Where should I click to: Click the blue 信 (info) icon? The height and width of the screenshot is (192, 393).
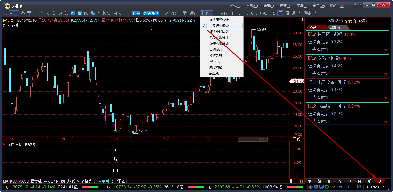click(80, 13)
